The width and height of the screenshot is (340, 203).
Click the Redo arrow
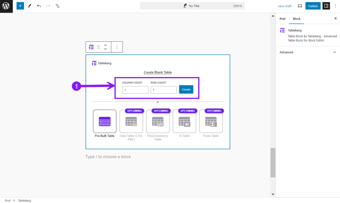48,6
